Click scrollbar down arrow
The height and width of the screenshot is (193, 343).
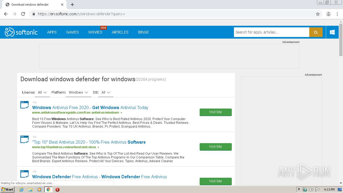(x=341, y=183)
